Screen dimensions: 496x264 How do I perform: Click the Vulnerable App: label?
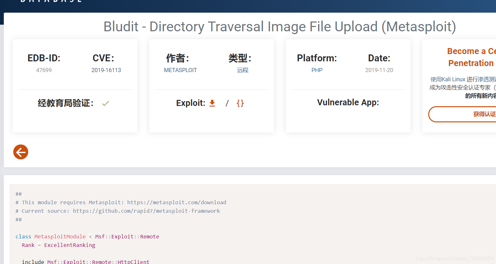348,102
